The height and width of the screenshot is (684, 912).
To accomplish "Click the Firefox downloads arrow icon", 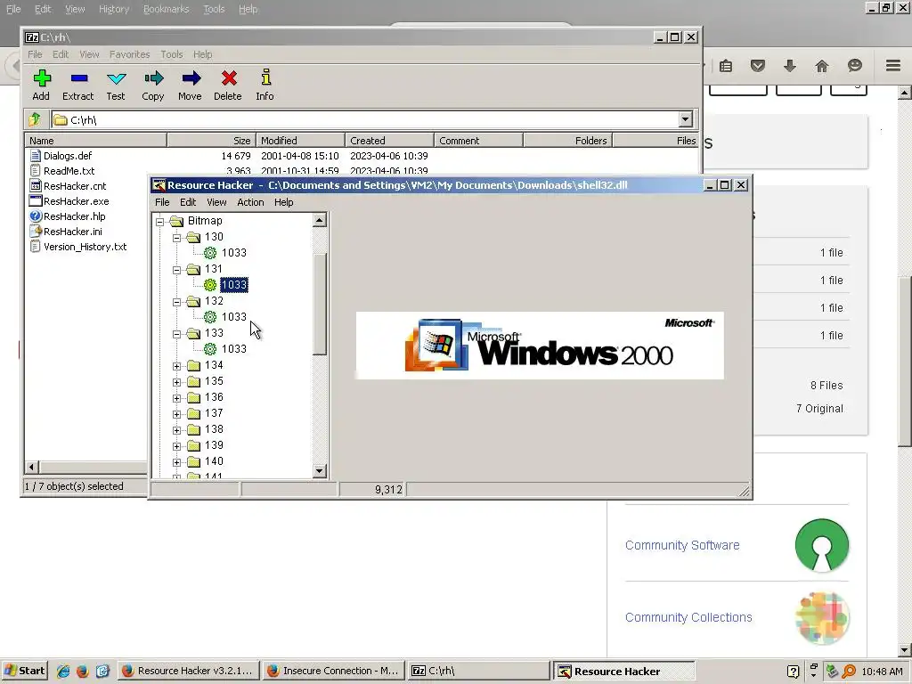I will (790, 66).
